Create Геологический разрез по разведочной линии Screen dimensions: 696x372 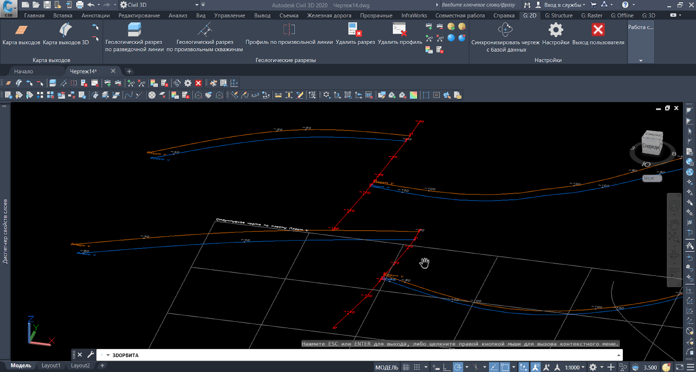[134, 37]
